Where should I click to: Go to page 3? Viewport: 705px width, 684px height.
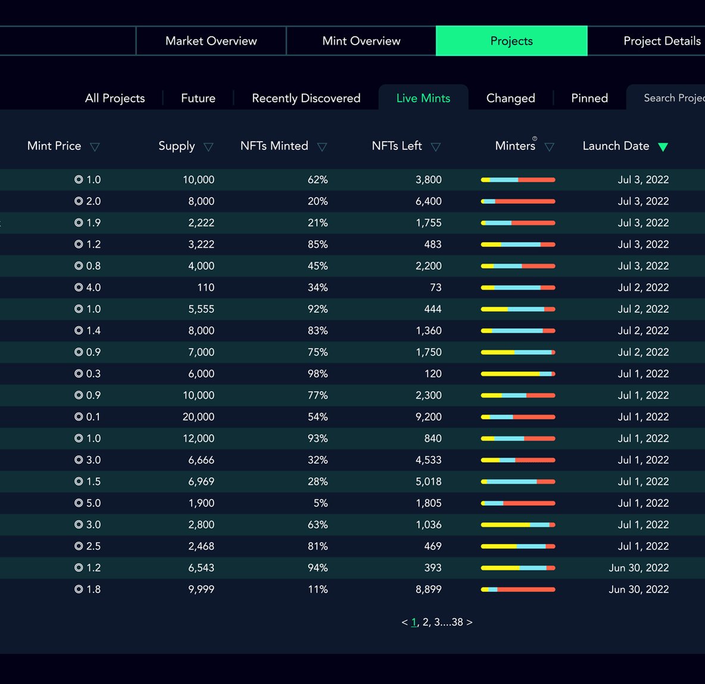click(436, 622)
